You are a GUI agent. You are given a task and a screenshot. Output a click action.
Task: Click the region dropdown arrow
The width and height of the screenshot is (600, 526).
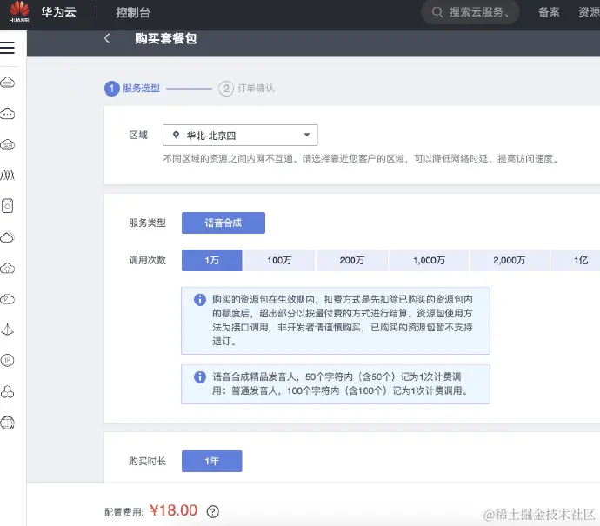coord(306,135)
